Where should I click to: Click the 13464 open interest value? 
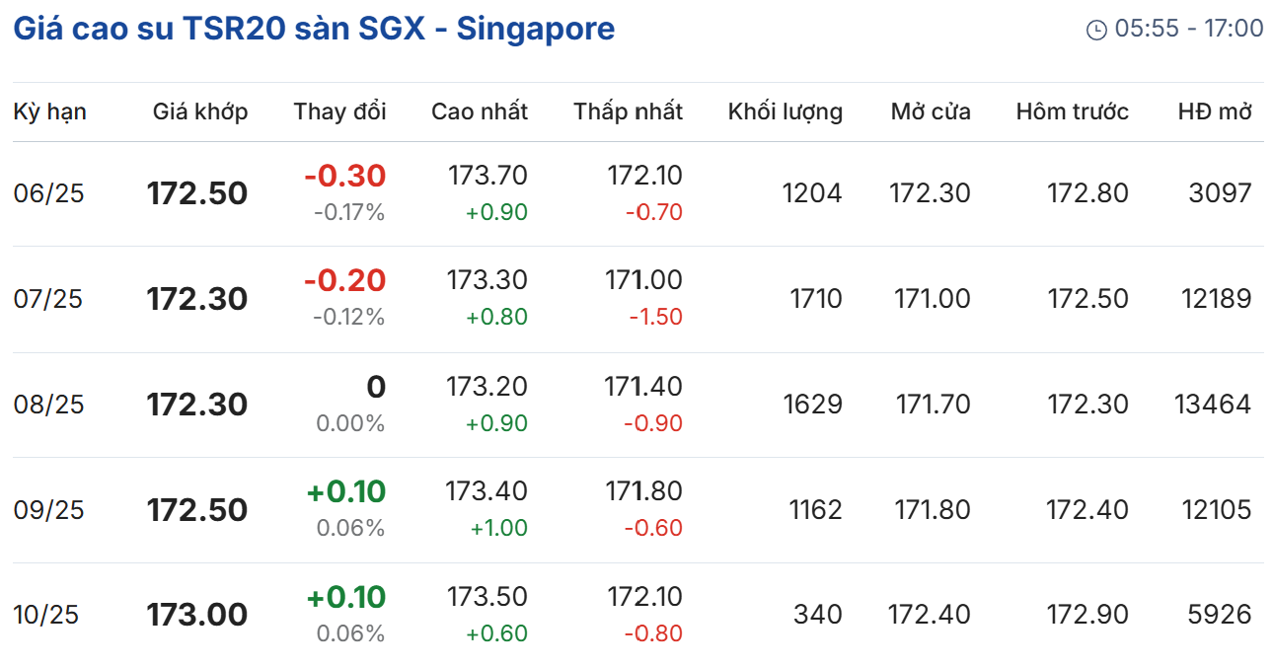tap(1212, 405)
